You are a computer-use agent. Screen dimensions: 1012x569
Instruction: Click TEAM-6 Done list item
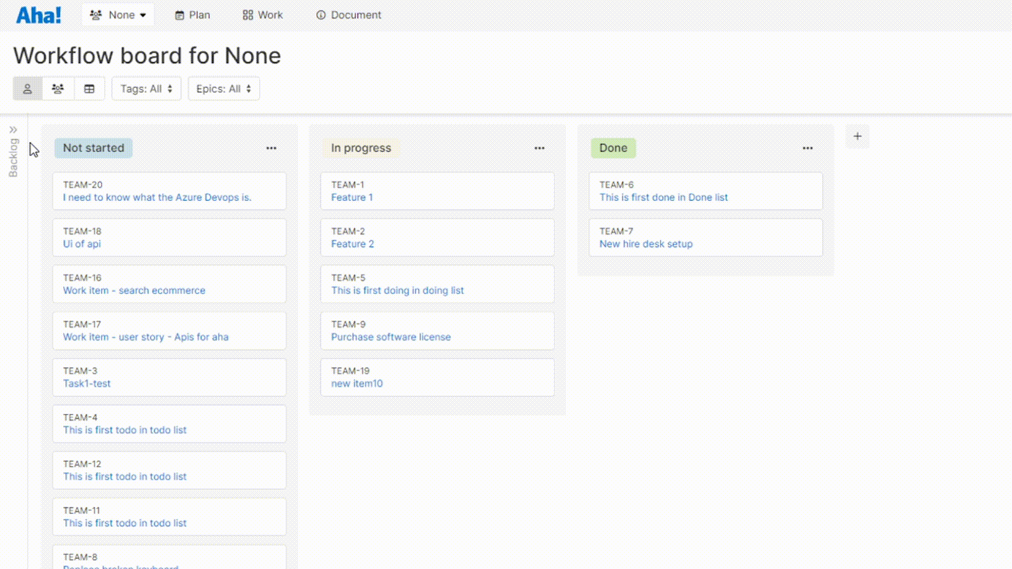[705, 191]
